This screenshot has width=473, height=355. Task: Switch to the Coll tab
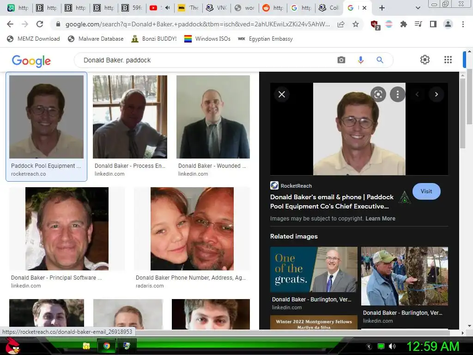click(329, 8)
